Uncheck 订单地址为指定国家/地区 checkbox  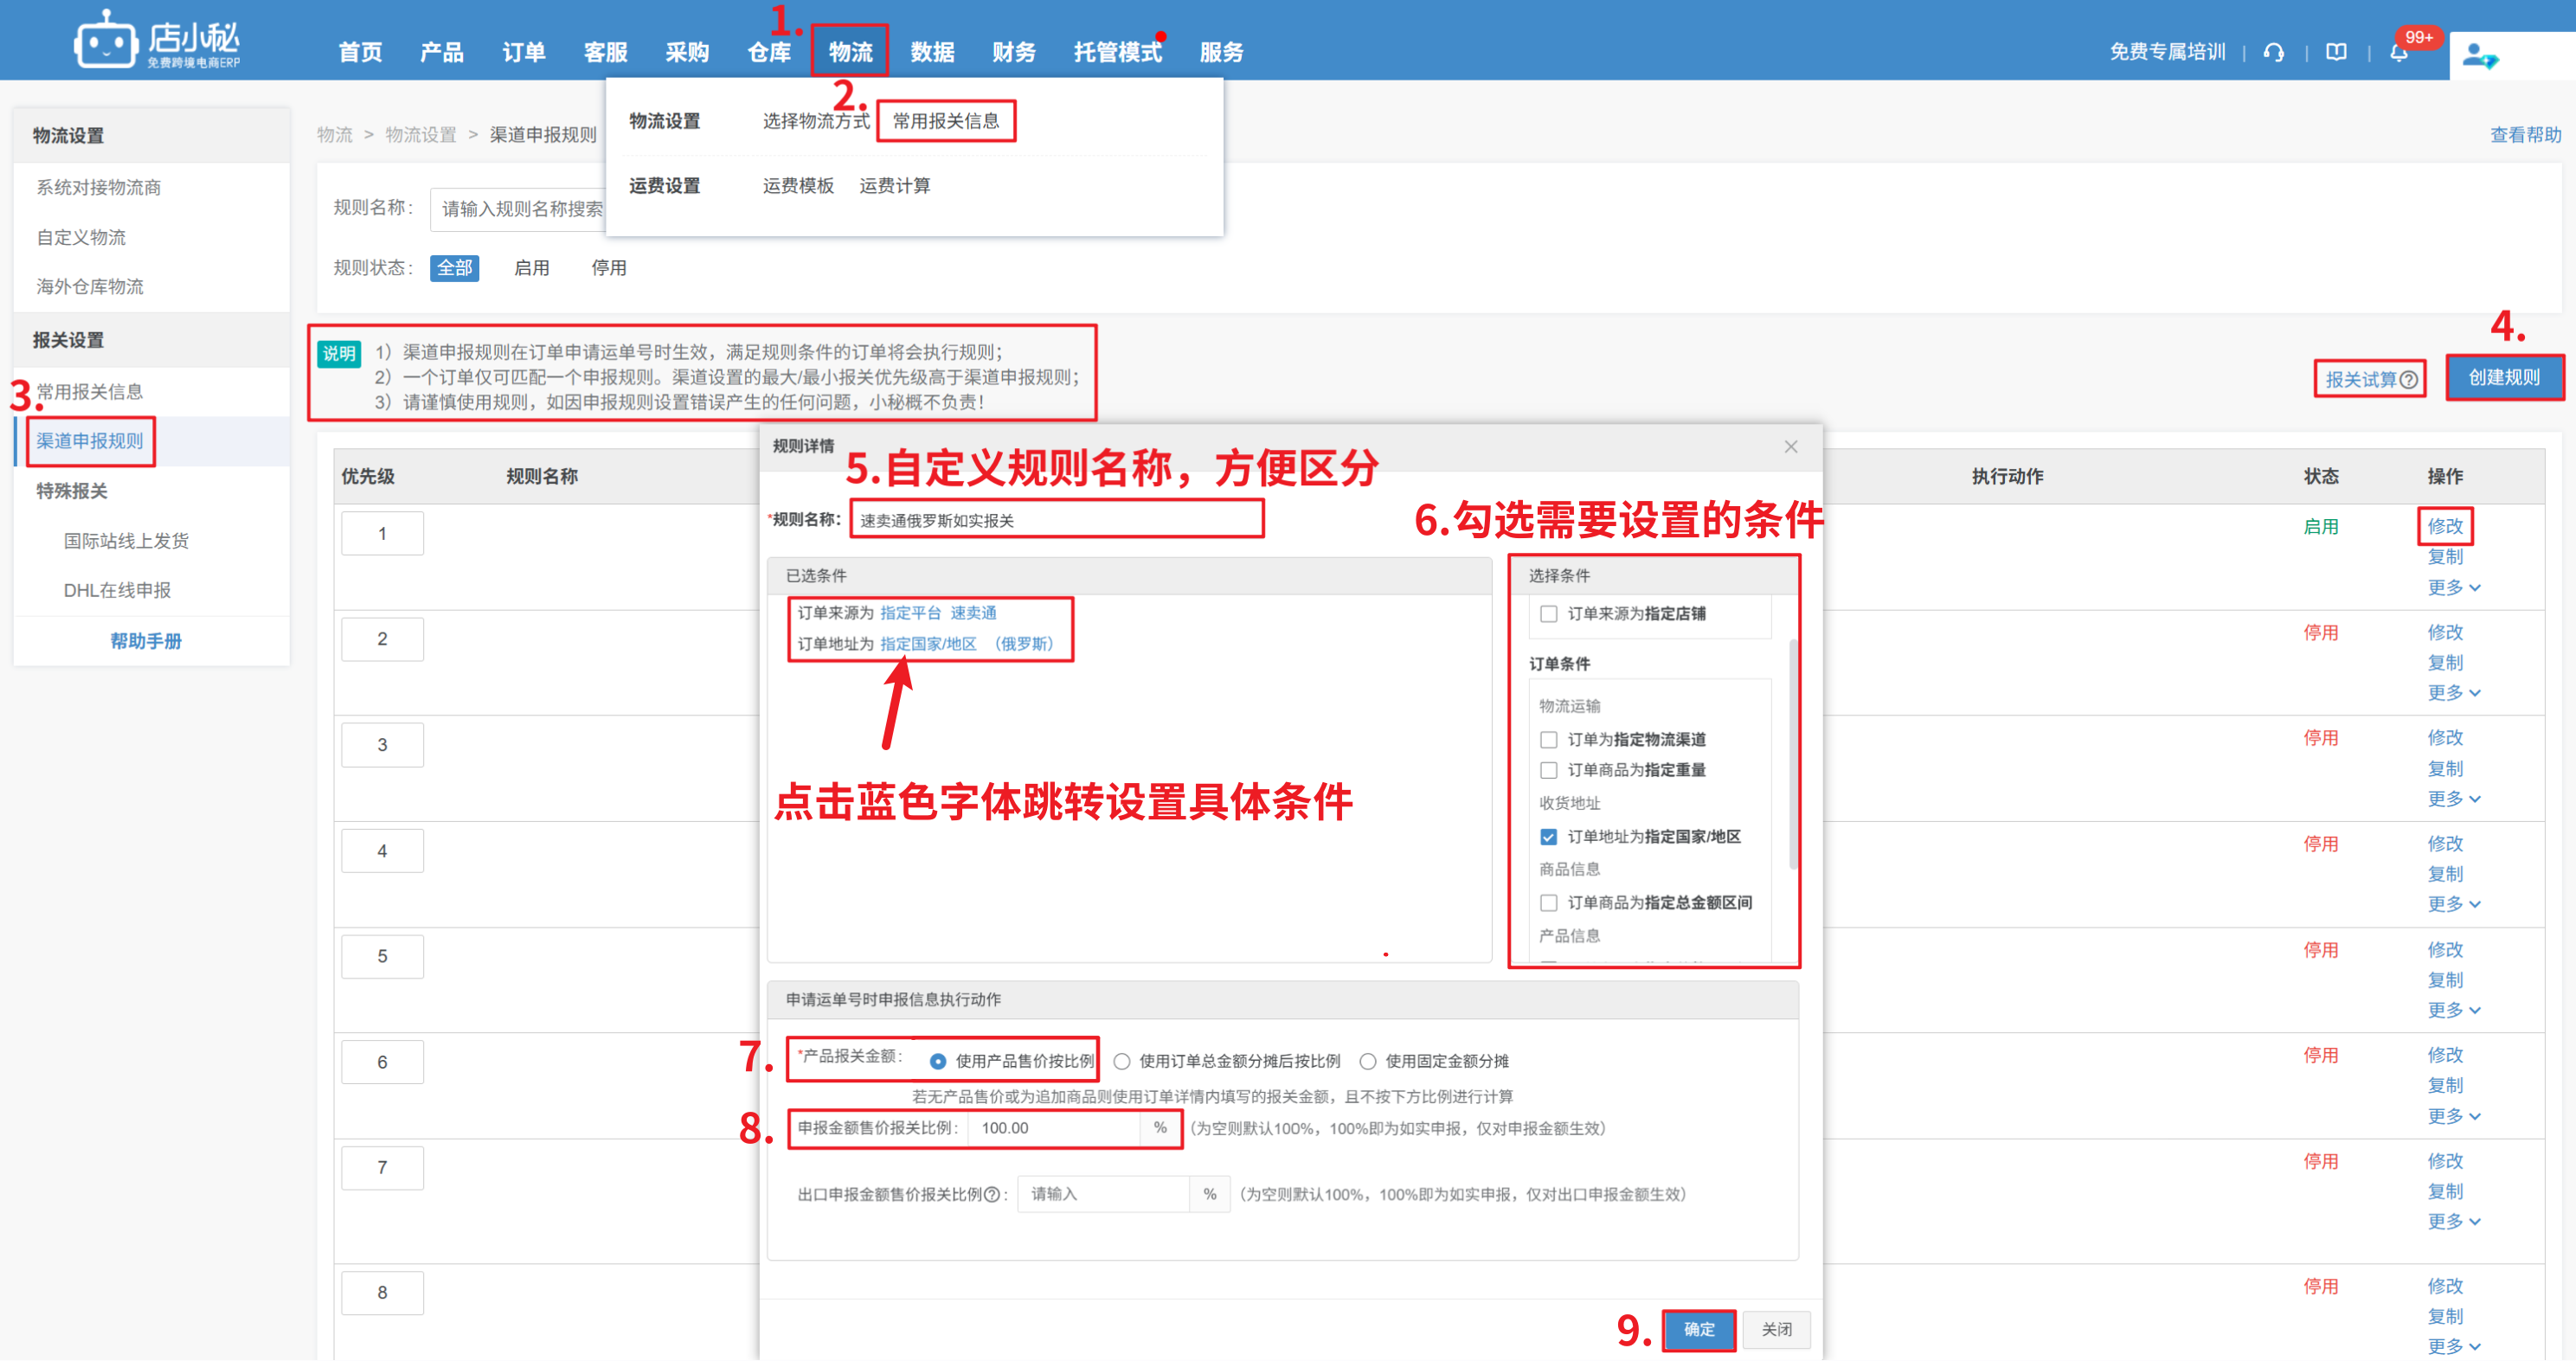coord(1549,837)
